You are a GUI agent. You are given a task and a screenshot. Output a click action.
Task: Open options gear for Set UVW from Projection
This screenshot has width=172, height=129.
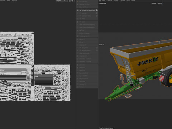[97, 10]
